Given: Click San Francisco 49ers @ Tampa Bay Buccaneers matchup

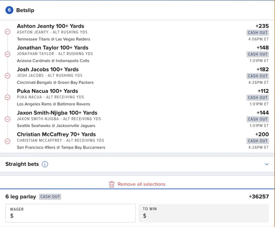Looking at the screenshot, I should (x=61, y=147).
